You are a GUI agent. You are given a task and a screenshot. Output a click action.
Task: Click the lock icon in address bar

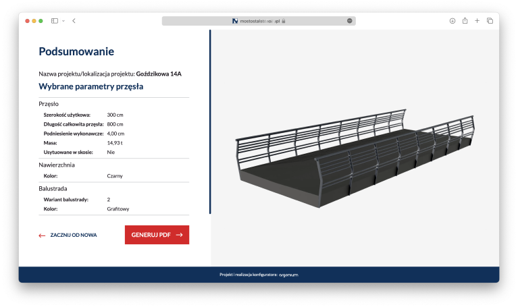(284, 21)
